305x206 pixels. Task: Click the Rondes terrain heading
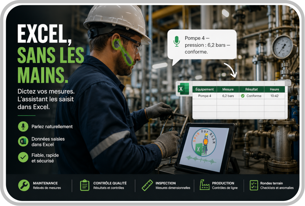[x=271, y=183]
